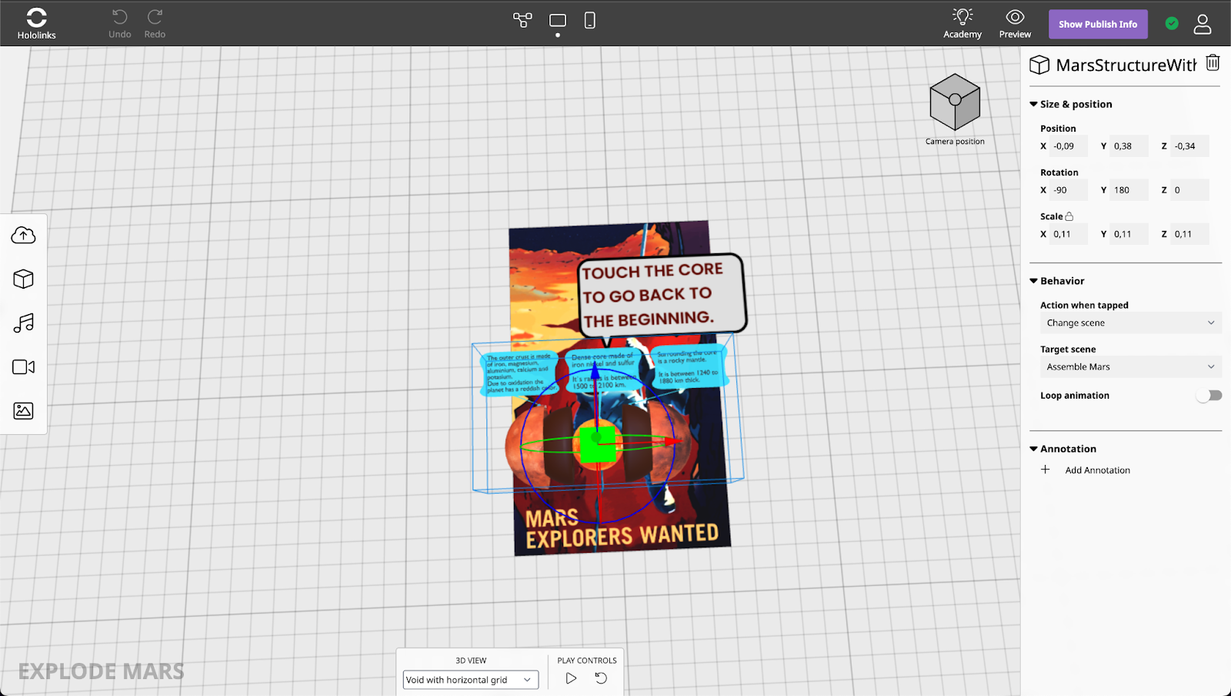Collapse the Size & position section
The height and width of the screenshot is (696, 1231).
pyautogui.click(x=1034, y=104)
